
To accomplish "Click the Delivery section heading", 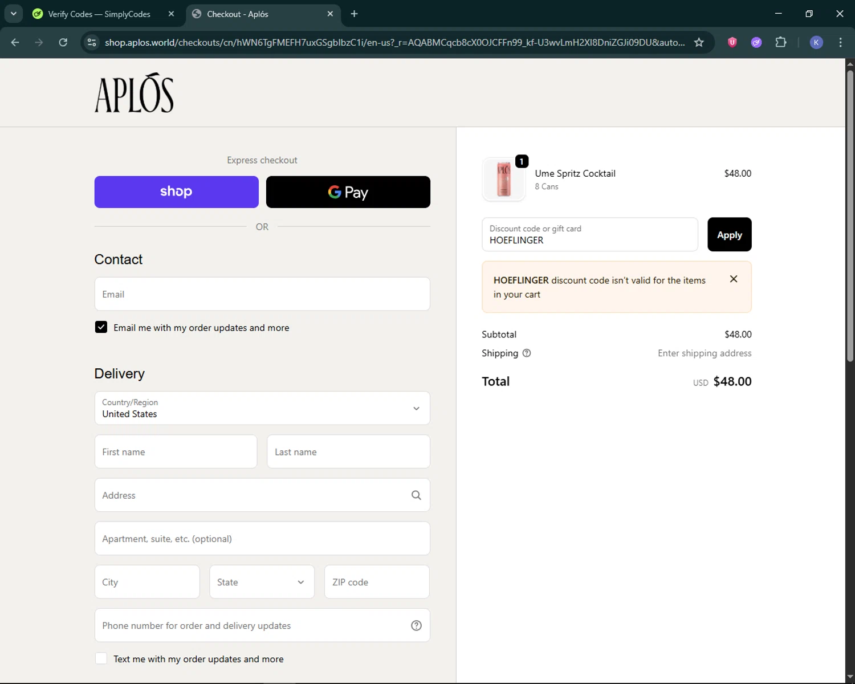I will [x=119, y=373].
